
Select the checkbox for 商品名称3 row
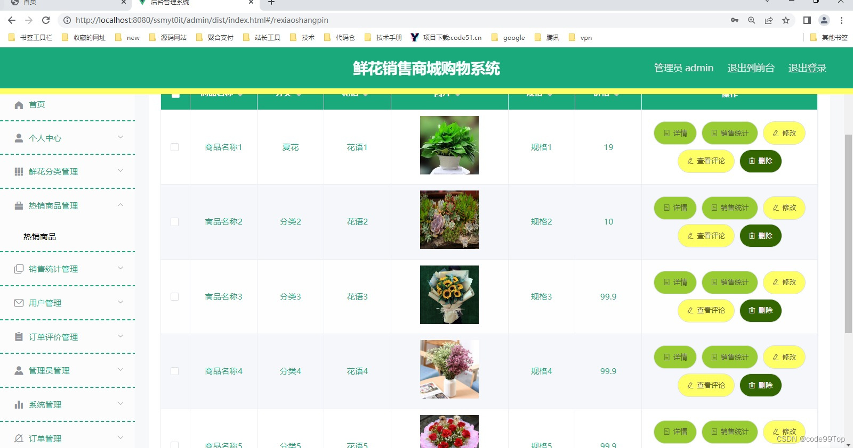[x=175, y=297]
